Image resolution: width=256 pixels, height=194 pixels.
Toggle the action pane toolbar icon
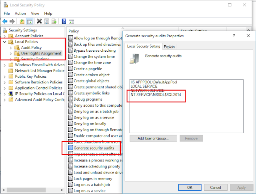coord(71,21)
